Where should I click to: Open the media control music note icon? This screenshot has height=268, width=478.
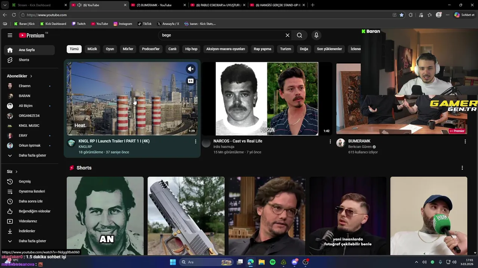tap(421, 15)
